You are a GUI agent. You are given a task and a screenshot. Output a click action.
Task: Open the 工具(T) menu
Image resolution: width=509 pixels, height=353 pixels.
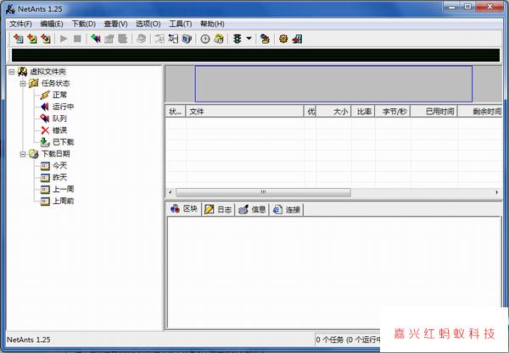(181, 24)
